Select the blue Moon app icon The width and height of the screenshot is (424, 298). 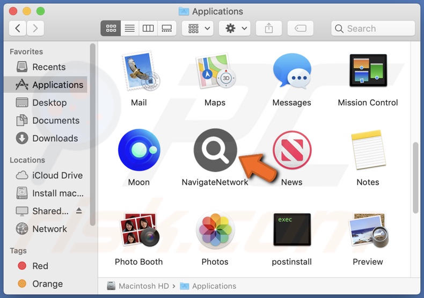139,150
